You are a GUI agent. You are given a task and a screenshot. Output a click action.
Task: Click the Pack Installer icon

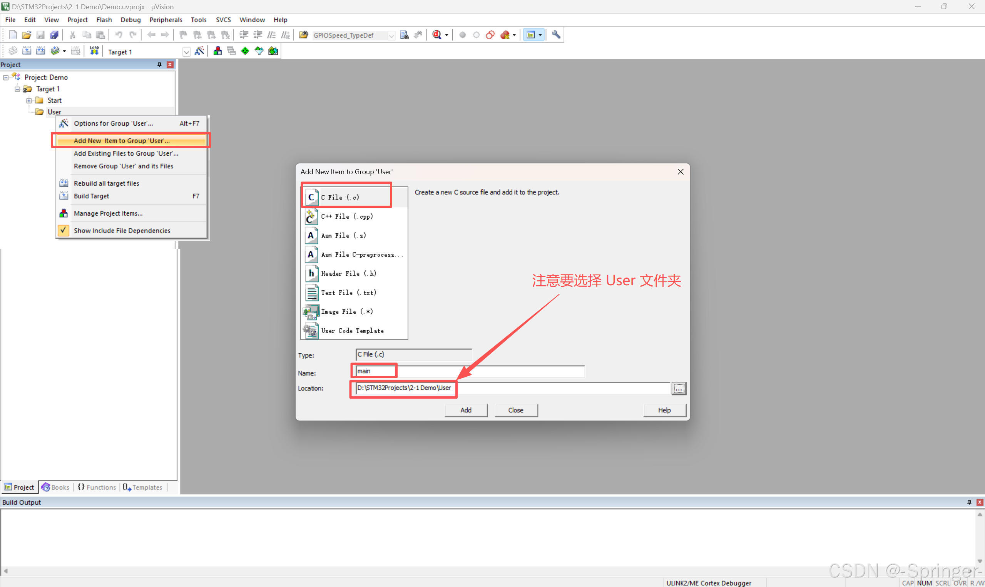click(273, 51)
